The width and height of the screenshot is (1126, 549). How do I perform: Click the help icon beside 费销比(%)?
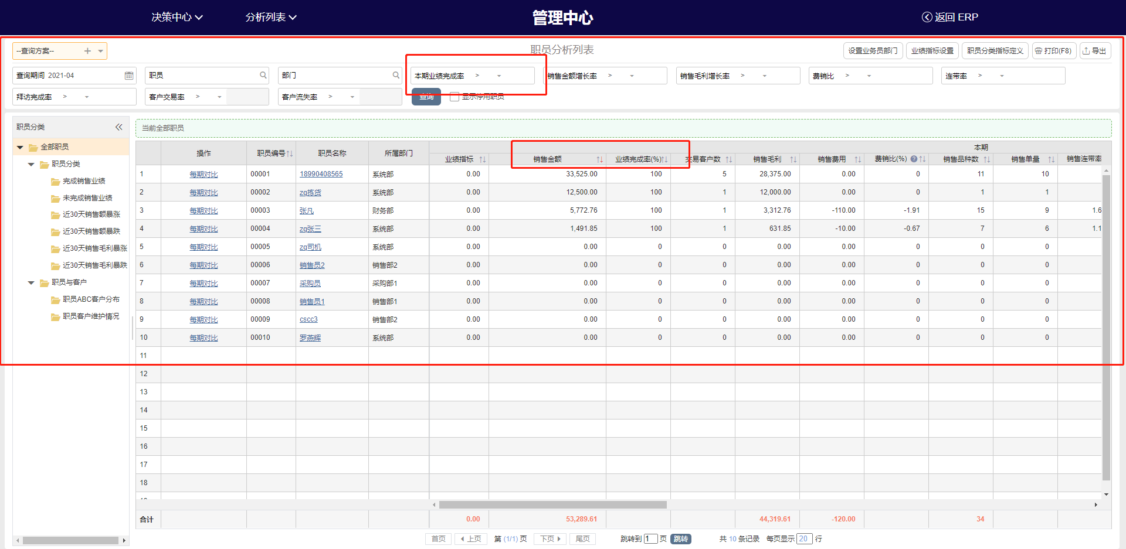(x=914, y=159)
